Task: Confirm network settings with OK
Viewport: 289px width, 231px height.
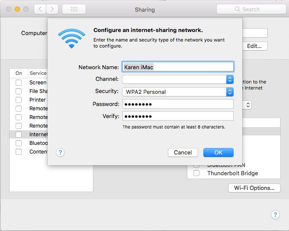Action: click(x=218, y=152)
